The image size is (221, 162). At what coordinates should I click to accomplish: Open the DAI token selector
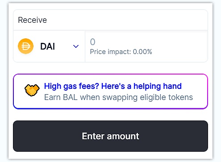(x=49, y=46)
